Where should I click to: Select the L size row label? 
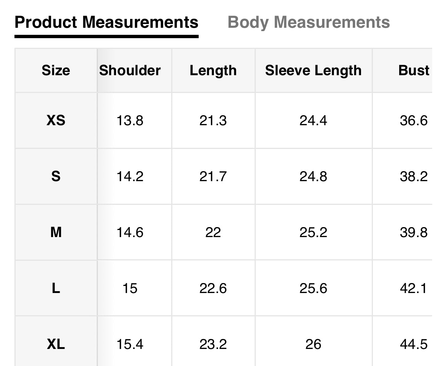coord(56,288)
